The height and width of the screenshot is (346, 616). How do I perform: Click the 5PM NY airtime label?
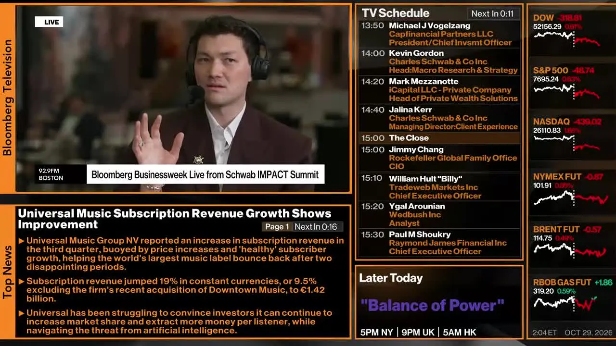coord(376,333)
